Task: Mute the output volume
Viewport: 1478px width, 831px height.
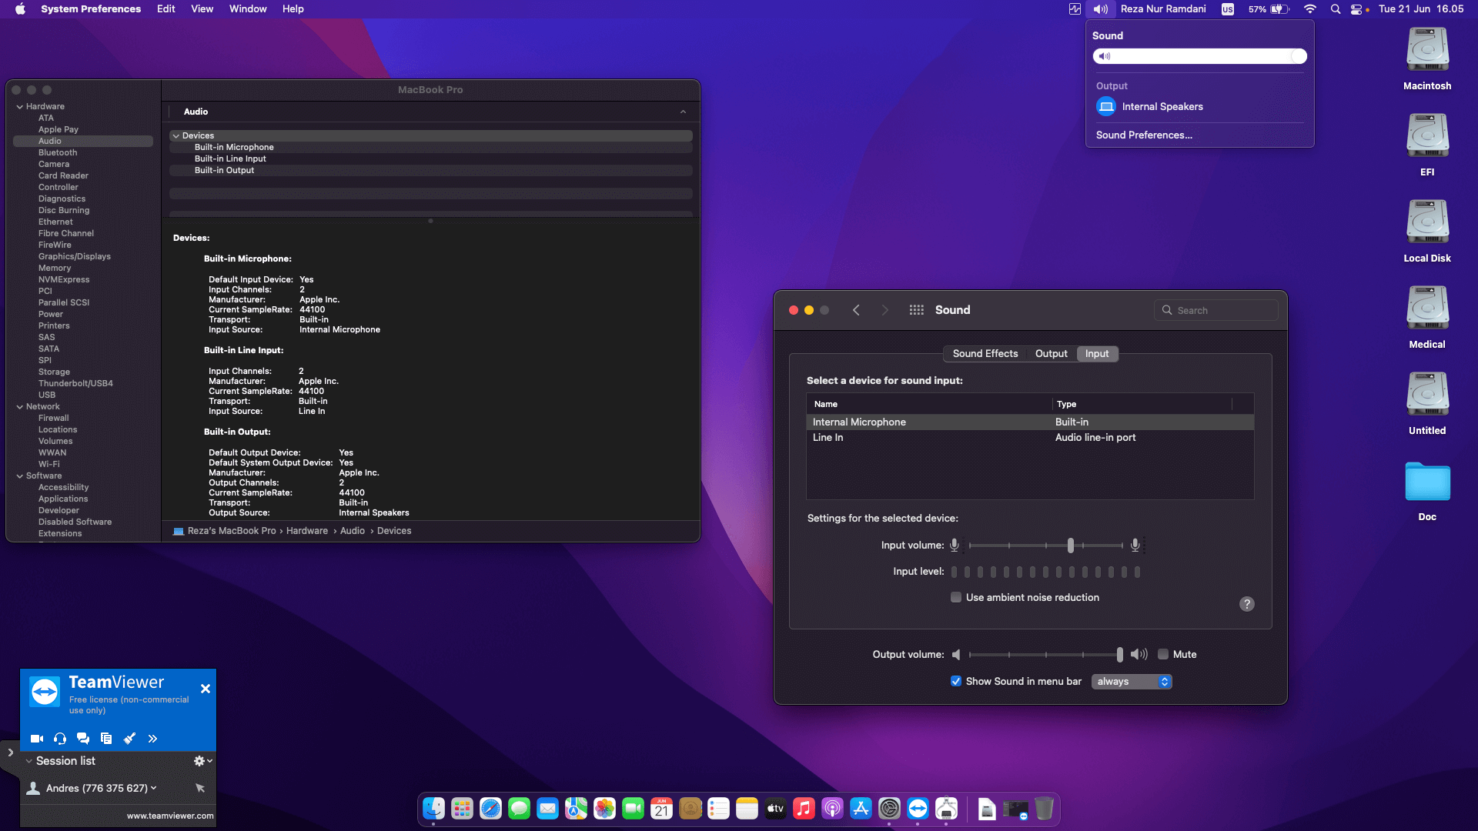Action: pos(1164,654)
